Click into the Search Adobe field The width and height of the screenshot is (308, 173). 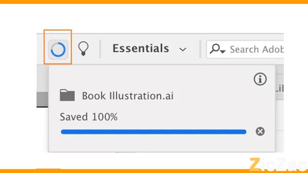click(x=256, y=49)
